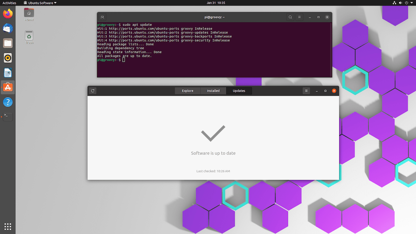
Task: Click the power icon in top bar
Action: tap(407, 3)
